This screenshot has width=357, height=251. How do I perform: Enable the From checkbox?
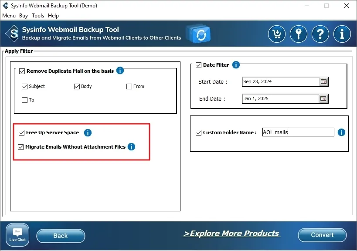[x=129, y=86]
